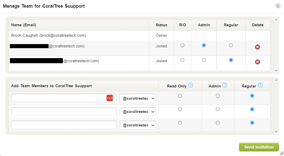Click the help icon beside Admin column
This screenshot has width=284, height=156.
tap(225, 85)
